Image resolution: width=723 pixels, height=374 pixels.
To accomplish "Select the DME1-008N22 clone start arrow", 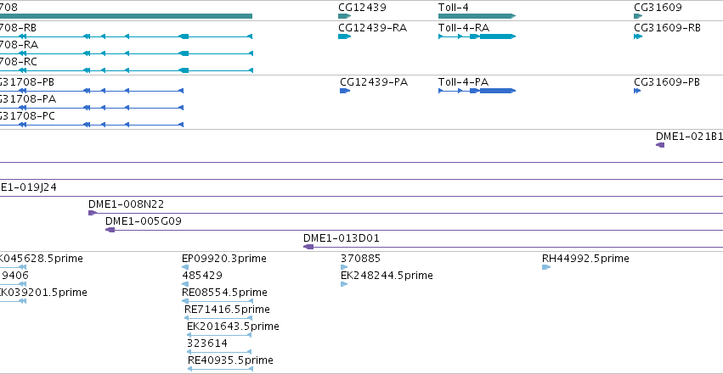I will [93, 213].
